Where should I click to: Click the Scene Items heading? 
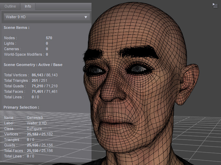[x=17, y=27]
